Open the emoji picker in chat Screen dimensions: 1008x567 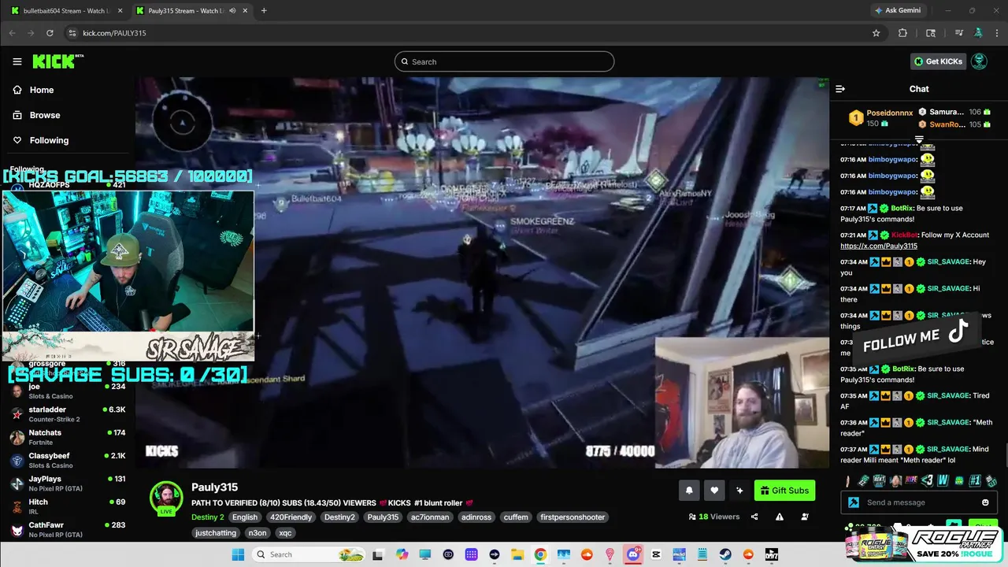pos(985,502)
